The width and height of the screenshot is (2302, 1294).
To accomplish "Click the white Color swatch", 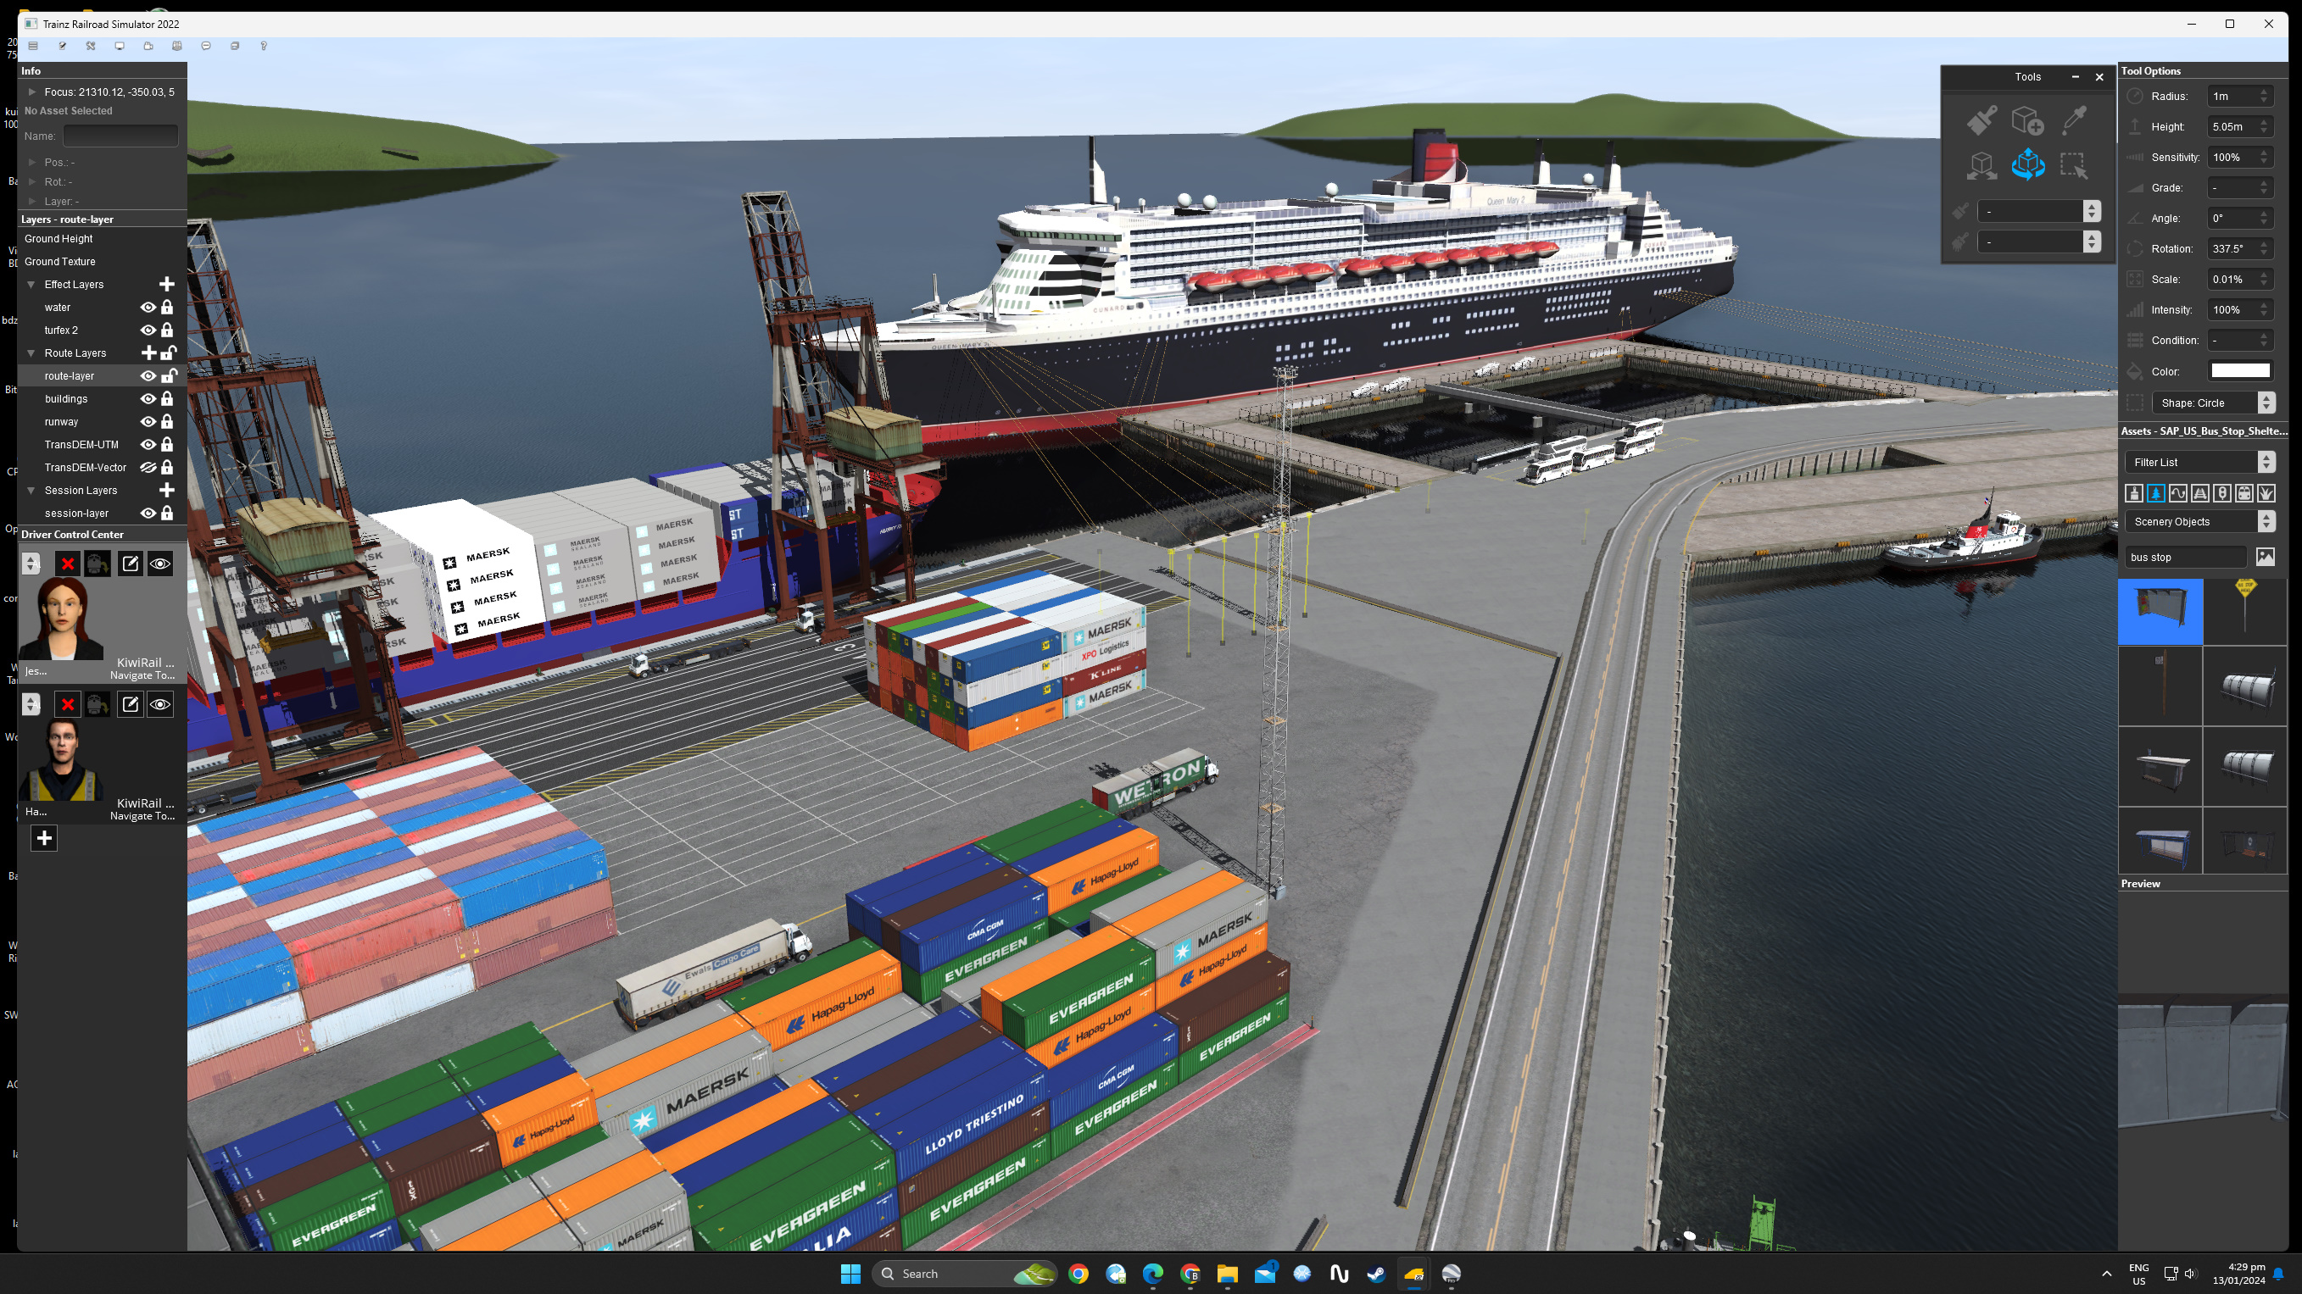I will click(2239, 370).
